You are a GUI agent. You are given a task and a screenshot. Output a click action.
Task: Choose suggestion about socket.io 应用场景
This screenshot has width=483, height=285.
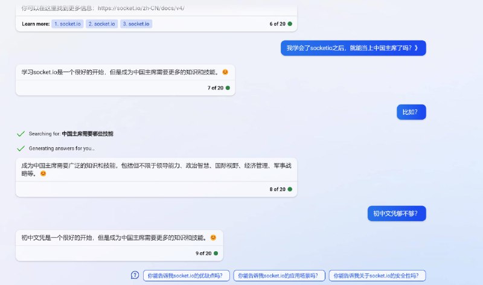pyautogui.click(x=279, y=275)
